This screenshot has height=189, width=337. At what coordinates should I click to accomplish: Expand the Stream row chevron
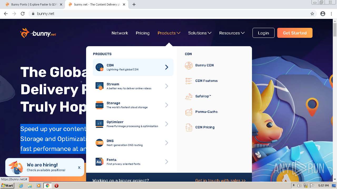[x=167, y=86]
